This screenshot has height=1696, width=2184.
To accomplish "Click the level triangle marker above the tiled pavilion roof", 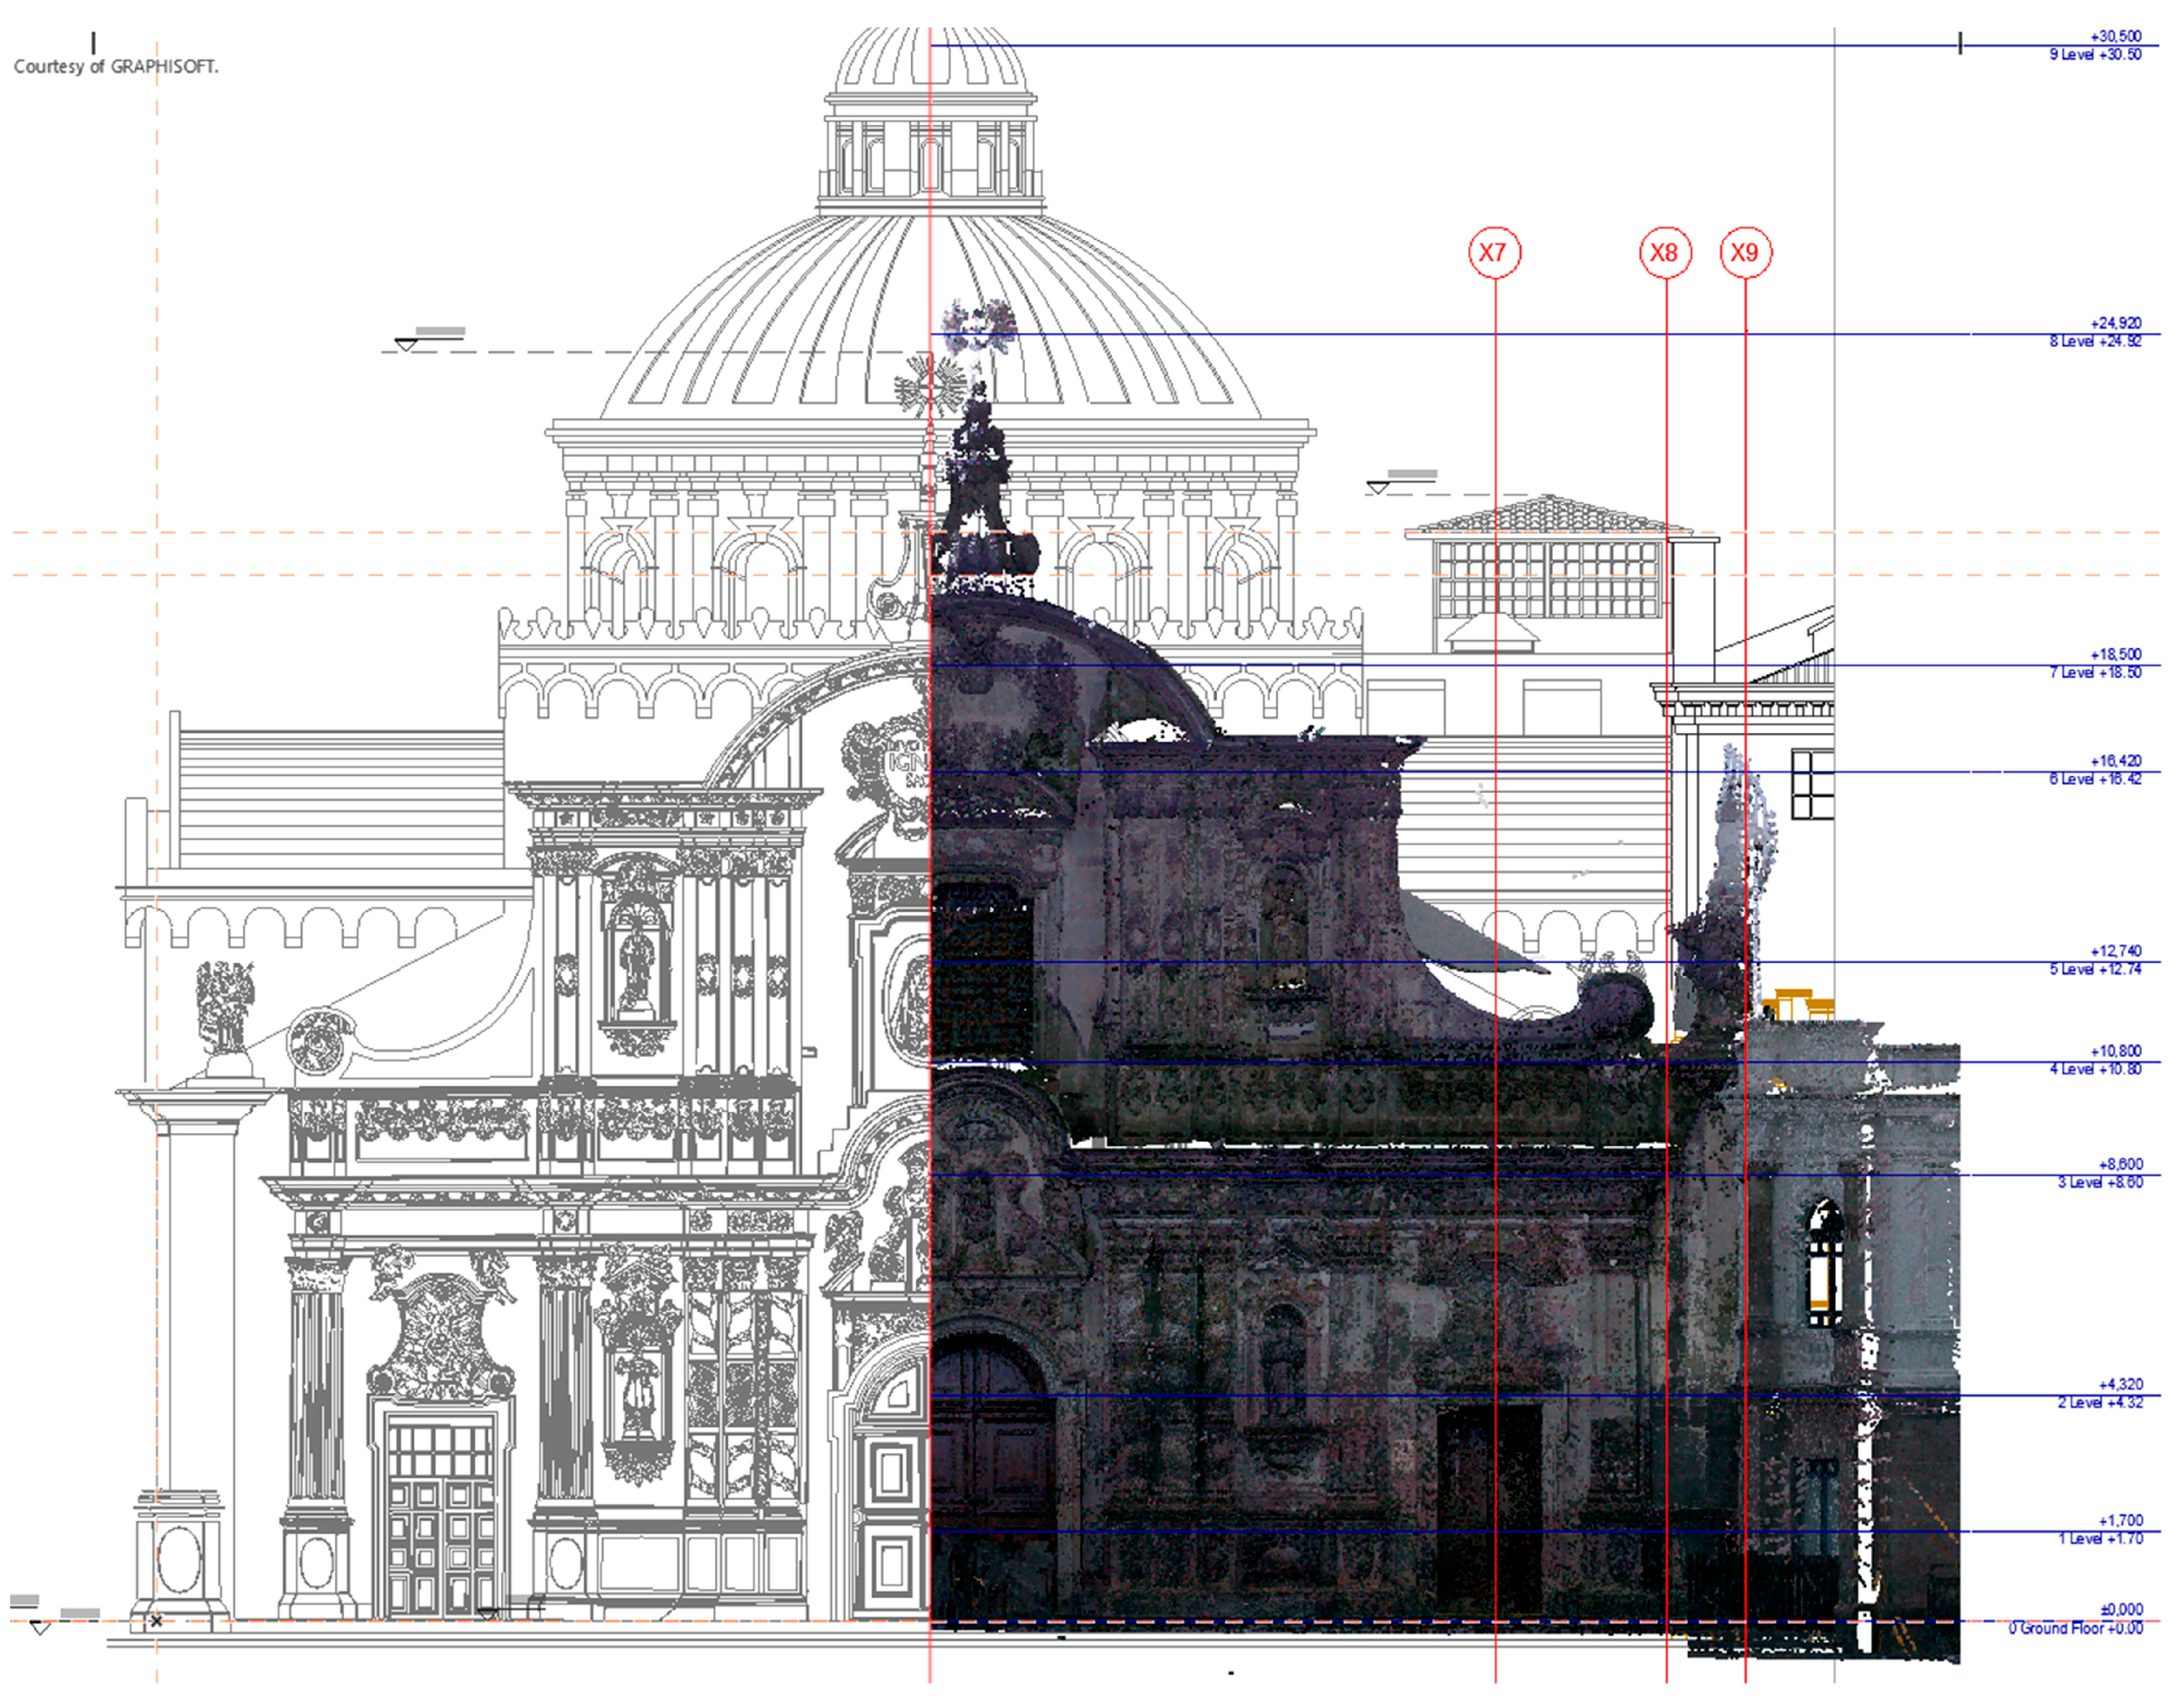I will [1378, 488].
